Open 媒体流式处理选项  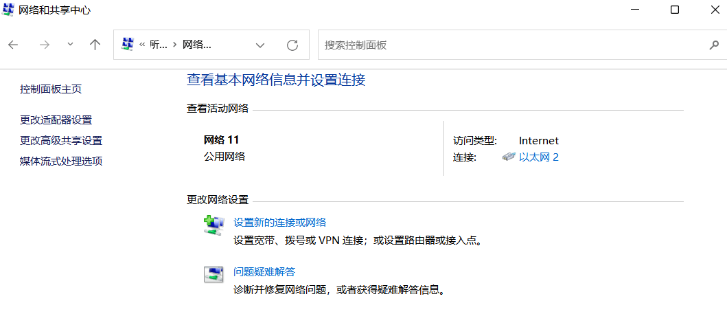pyautogui.click(x=61, y=161)
